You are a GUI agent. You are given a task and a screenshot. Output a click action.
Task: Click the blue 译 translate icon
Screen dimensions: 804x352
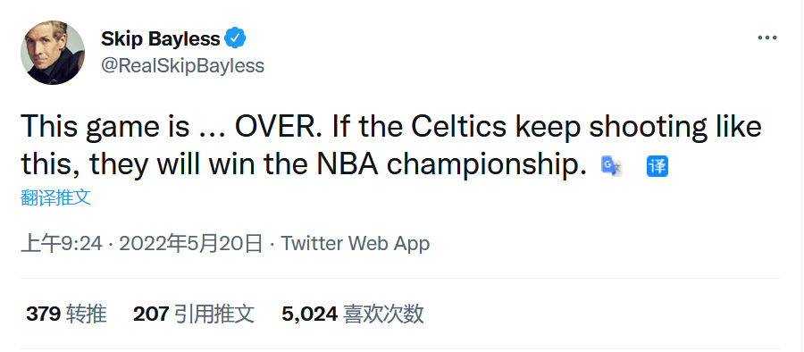[x=657, y=166]
